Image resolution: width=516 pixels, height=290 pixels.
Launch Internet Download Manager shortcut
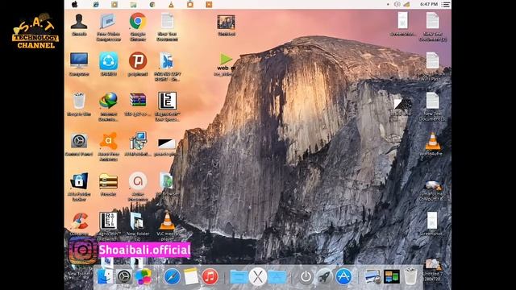pyautogui.click(x=108, y=101)
